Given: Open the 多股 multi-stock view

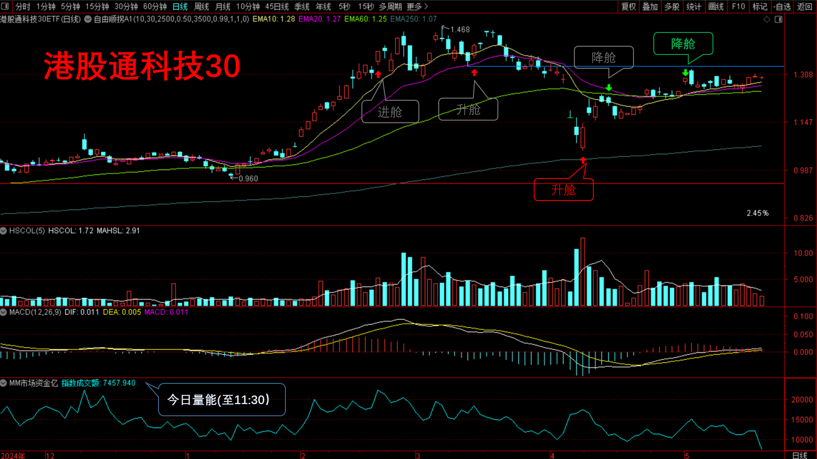Looking at the screenshot, I should [672, 6].
